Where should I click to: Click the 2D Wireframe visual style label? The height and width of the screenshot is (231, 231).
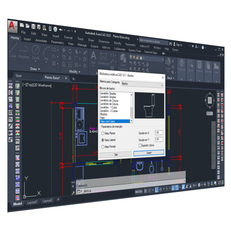tap(42, 85)
